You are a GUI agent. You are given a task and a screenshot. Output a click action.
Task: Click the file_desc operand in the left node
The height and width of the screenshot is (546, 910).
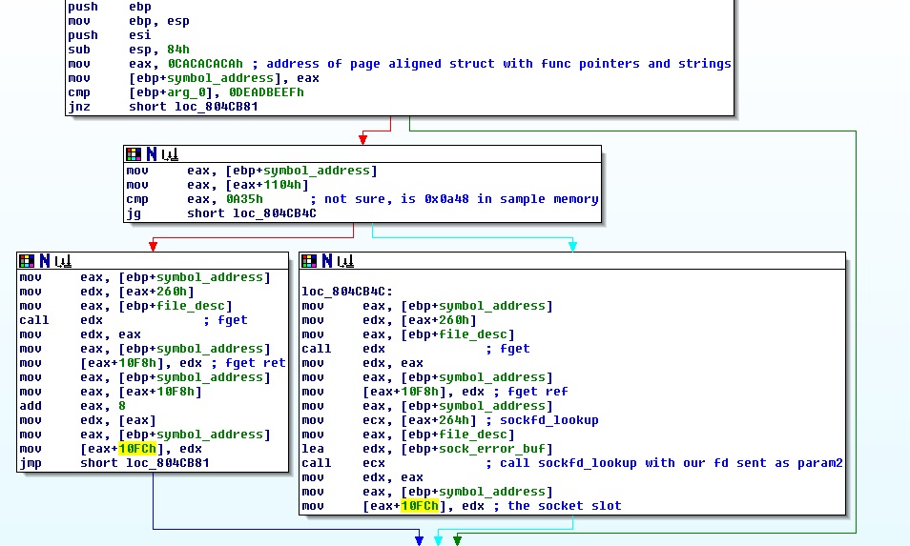(x=191, y=306)
